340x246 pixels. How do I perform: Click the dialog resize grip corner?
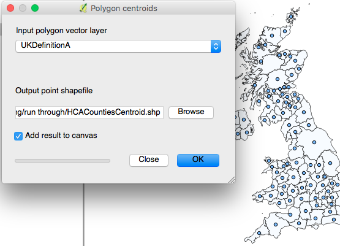click(232, 180)
